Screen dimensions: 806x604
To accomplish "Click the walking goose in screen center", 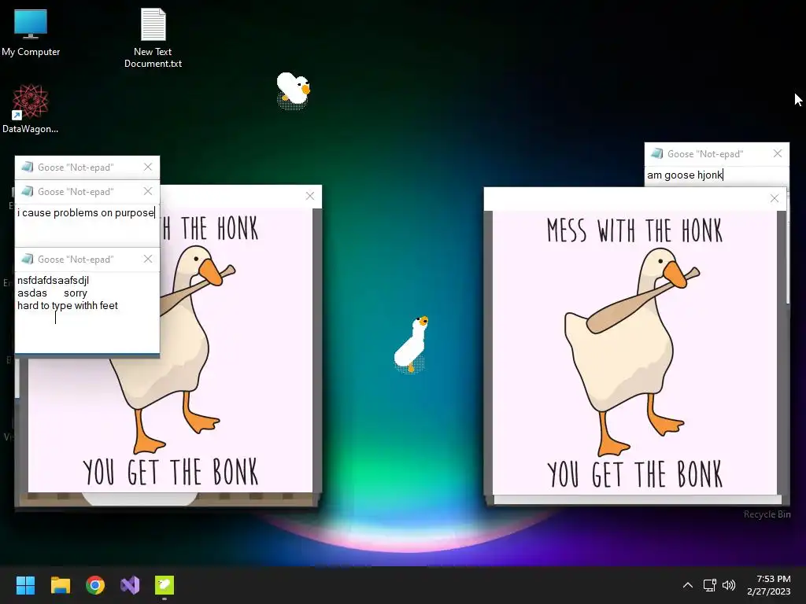I will pyautogui.click(x=411, y=343).
